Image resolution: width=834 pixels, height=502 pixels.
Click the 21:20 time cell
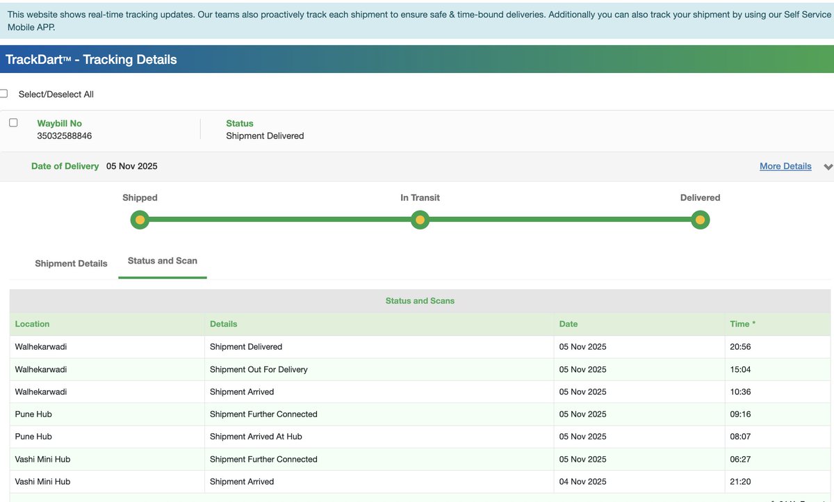tap(740, 481)
